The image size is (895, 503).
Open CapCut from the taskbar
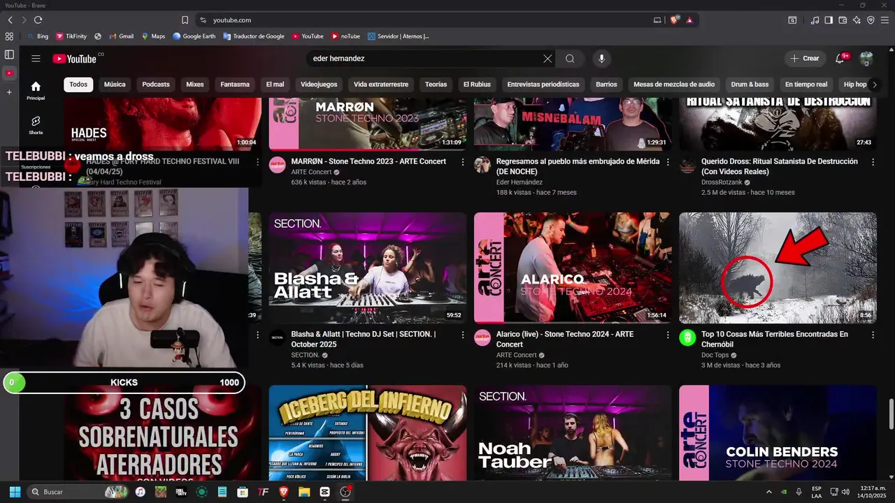(x=324, y=492)
